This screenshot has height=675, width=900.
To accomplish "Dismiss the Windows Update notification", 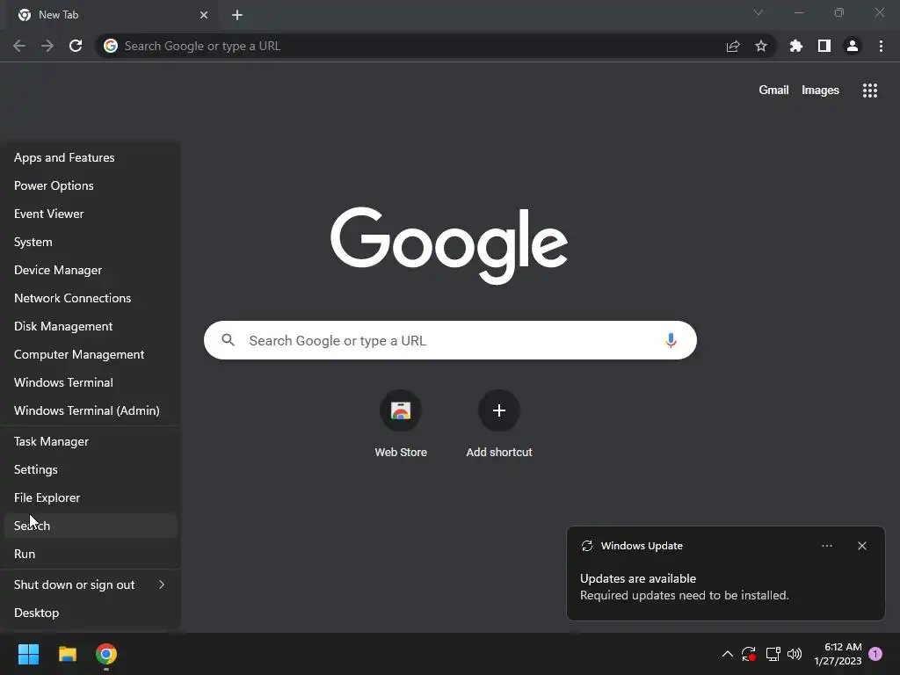I will 862,546.
